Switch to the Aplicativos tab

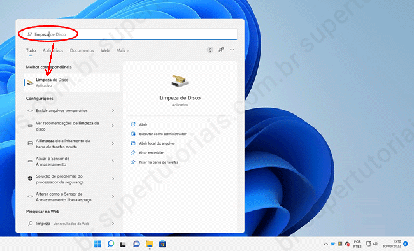pos(53,50)
